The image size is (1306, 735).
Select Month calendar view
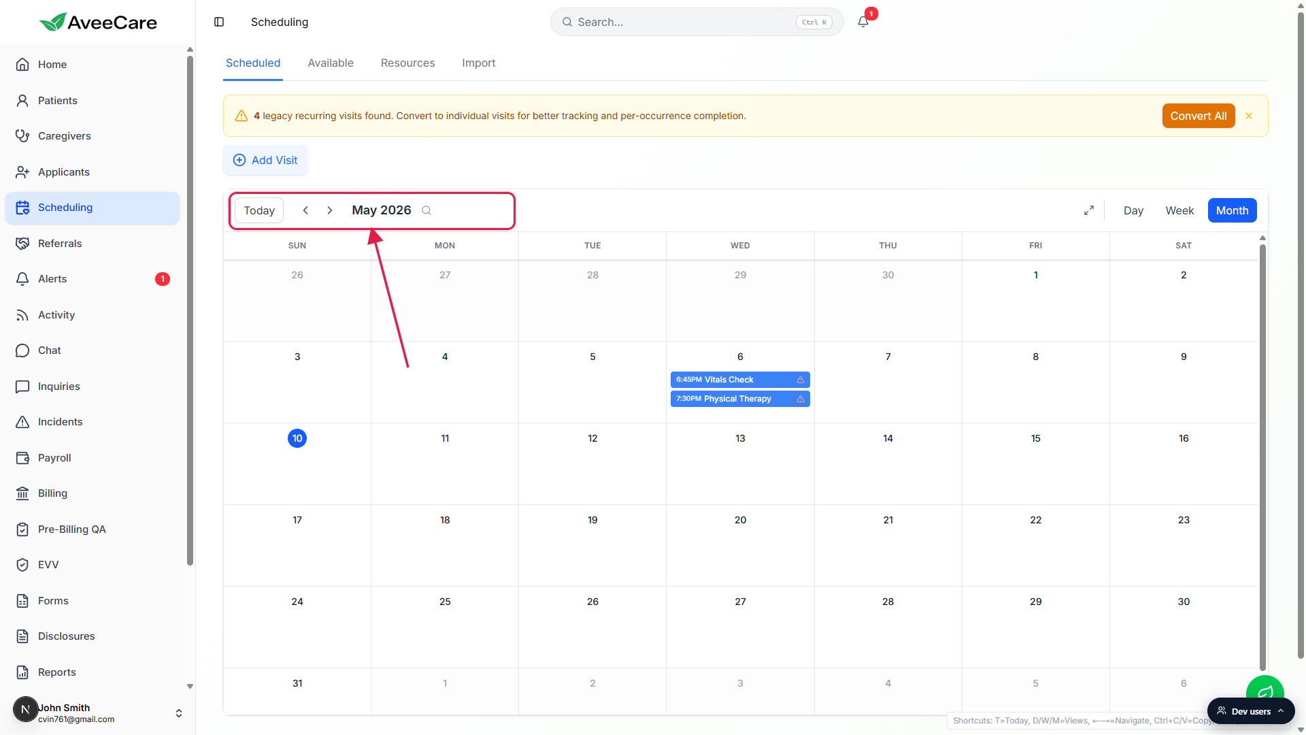(1232, 210)
